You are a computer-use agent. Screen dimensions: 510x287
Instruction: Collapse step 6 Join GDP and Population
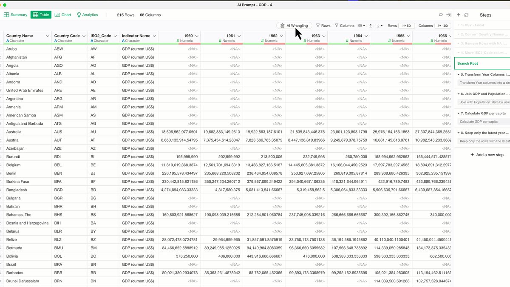point(459,94)
